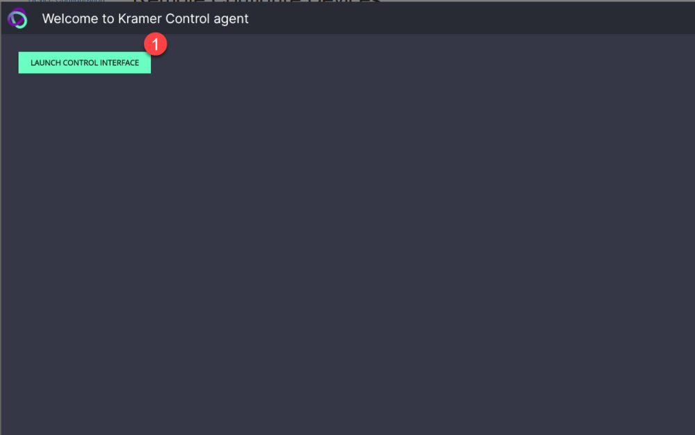
Task: Click the word Welcome in header title
Action: pos(69,19)
